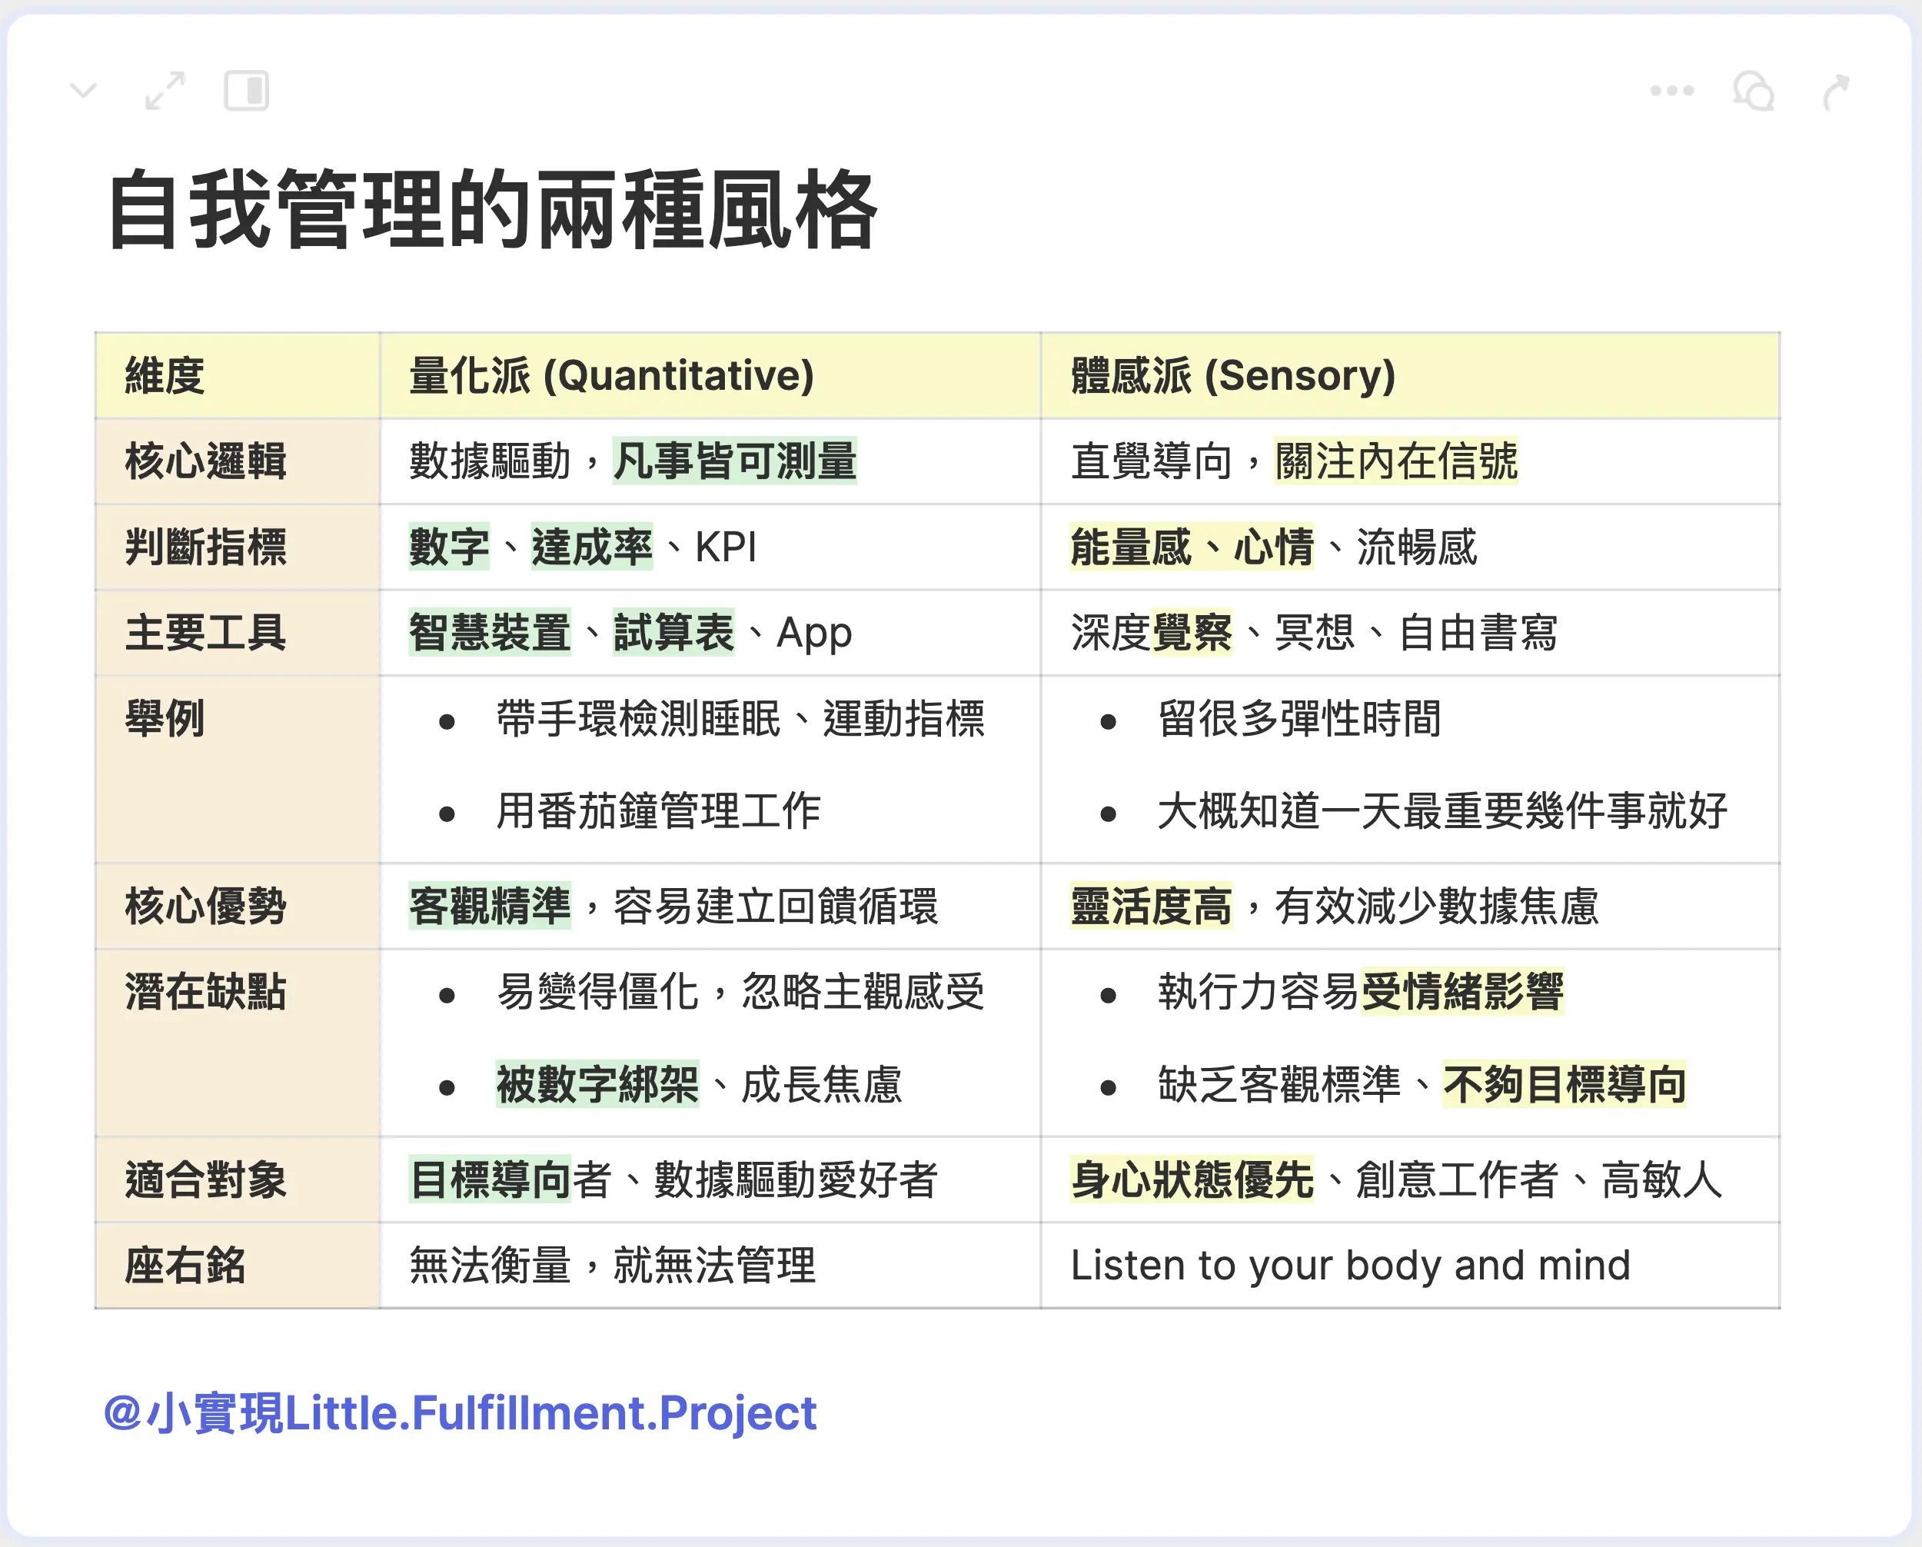Toggle the side panel view icon
The height and width of the screenshot is (1547, 1922).
click(x=246, y=91)
